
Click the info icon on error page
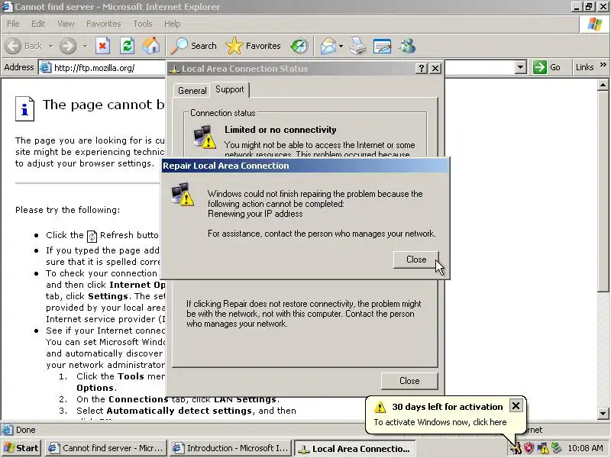point(24,108)
